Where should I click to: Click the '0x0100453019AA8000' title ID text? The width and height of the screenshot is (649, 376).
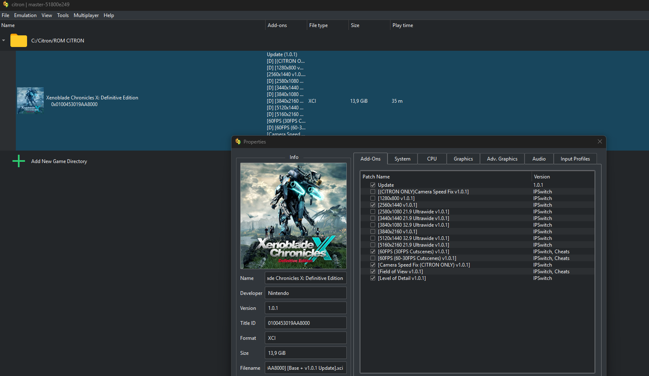75,104
